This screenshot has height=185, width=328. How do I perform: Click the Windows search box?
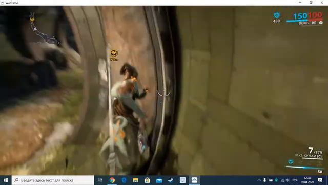pyautogui.click(x=53, y=180)
